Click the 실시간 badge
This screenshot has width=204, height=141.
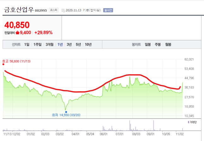(108, 10)
